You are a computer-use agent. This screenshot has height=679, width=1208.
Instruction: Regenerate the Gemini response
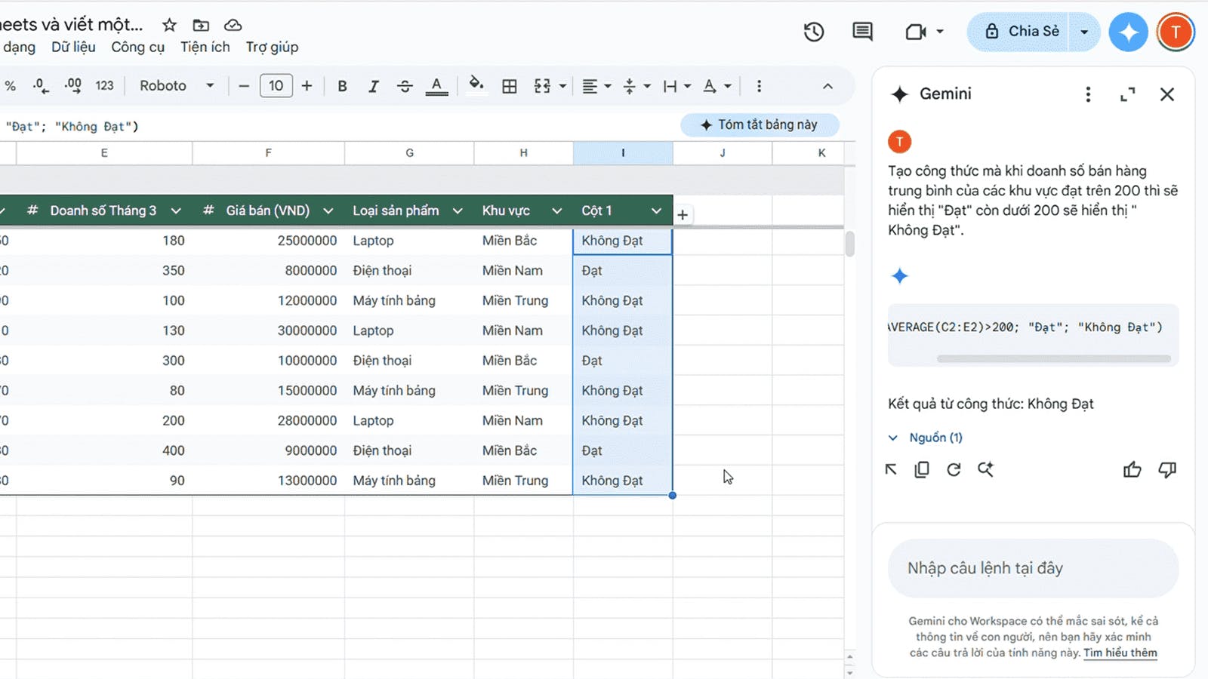pyautogui.click(x=954, y=470)
